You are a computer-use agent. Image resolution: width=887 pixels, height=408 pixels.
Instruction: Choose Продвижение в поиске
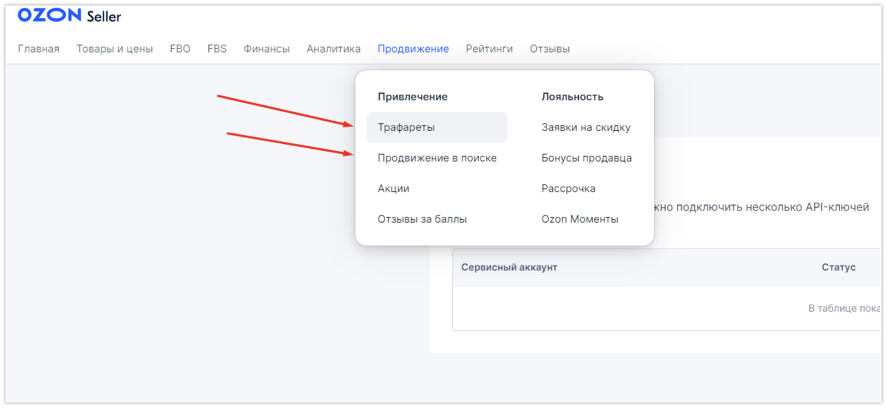pos(437,158)
